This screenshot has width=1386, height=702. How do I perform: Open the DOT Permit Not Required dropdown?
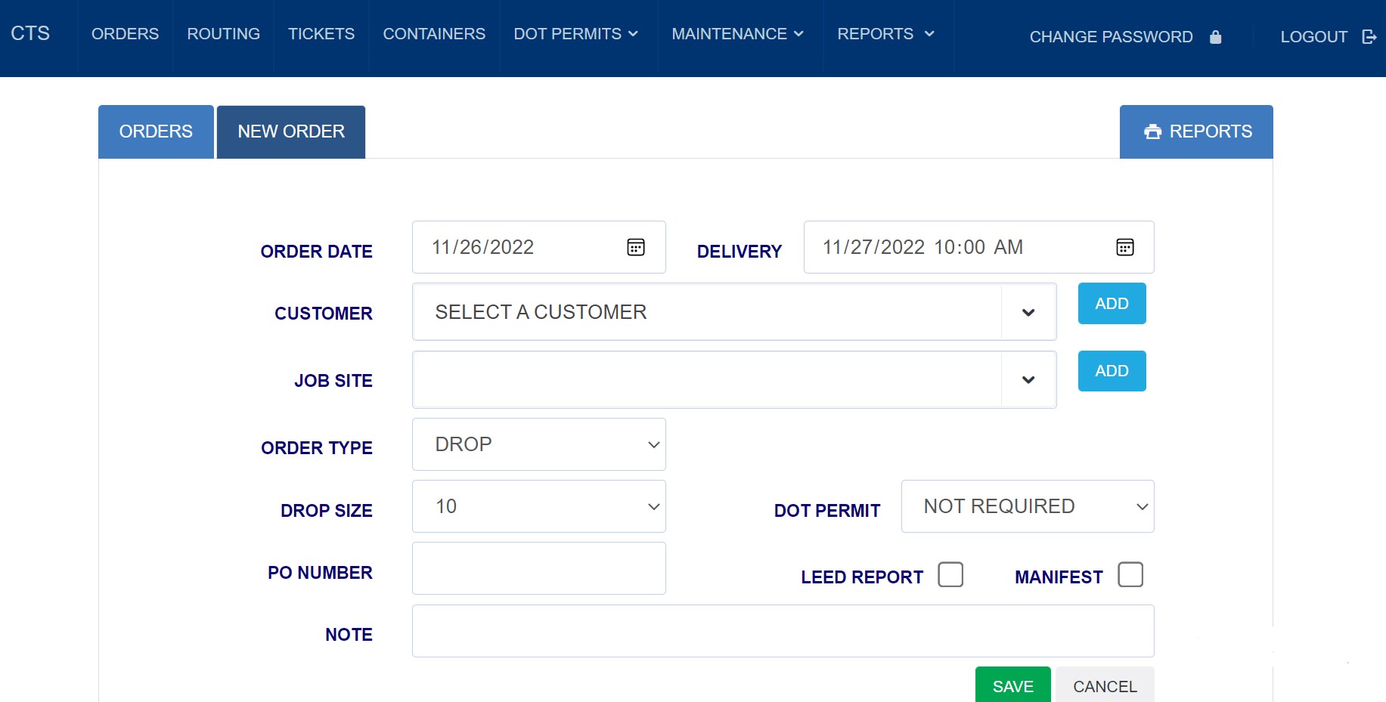click(x=1027, y=506)
